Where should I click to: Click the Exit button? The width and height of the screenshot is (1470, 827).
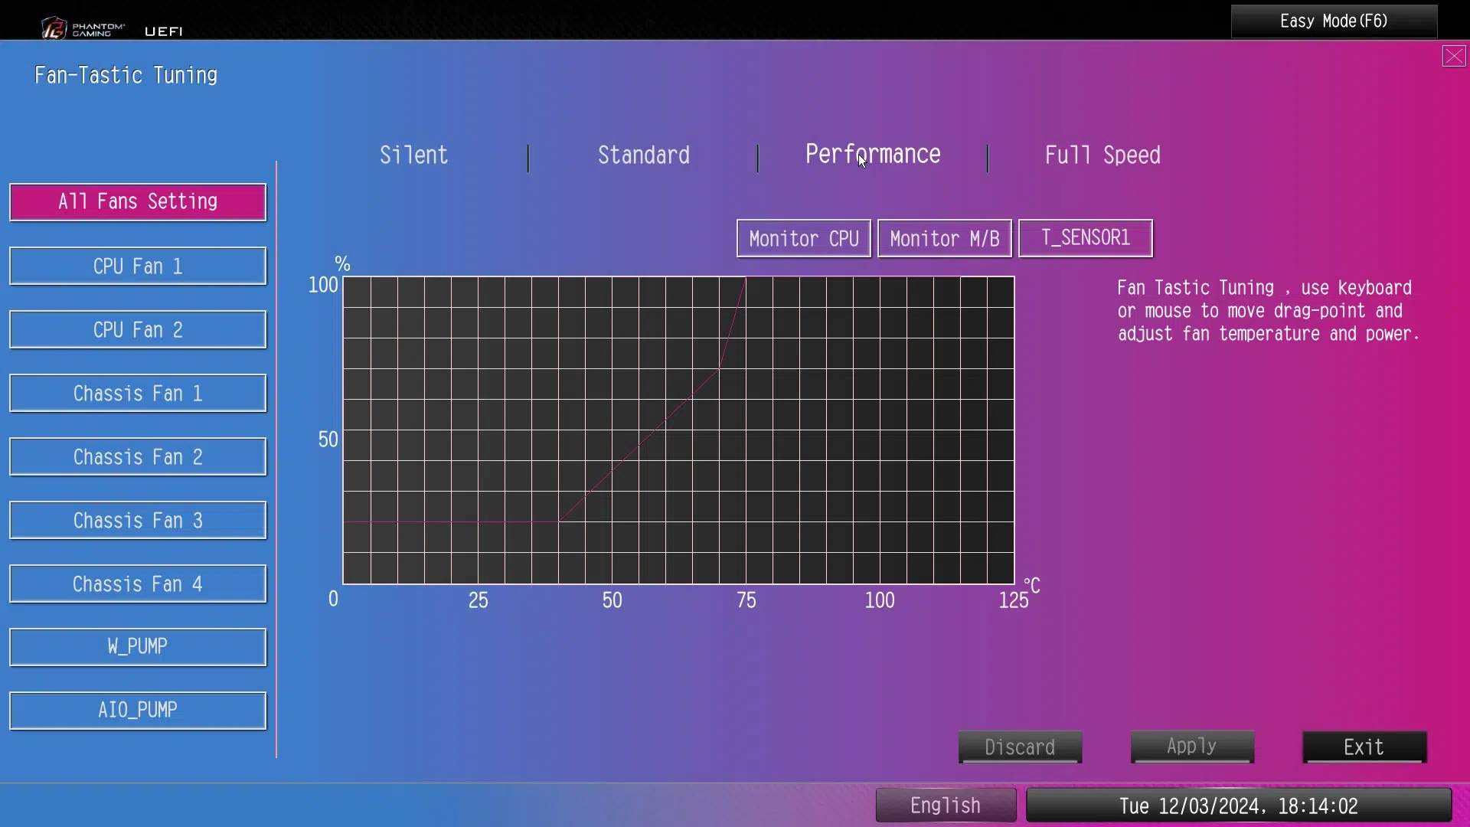click(x=1364, y=747)
